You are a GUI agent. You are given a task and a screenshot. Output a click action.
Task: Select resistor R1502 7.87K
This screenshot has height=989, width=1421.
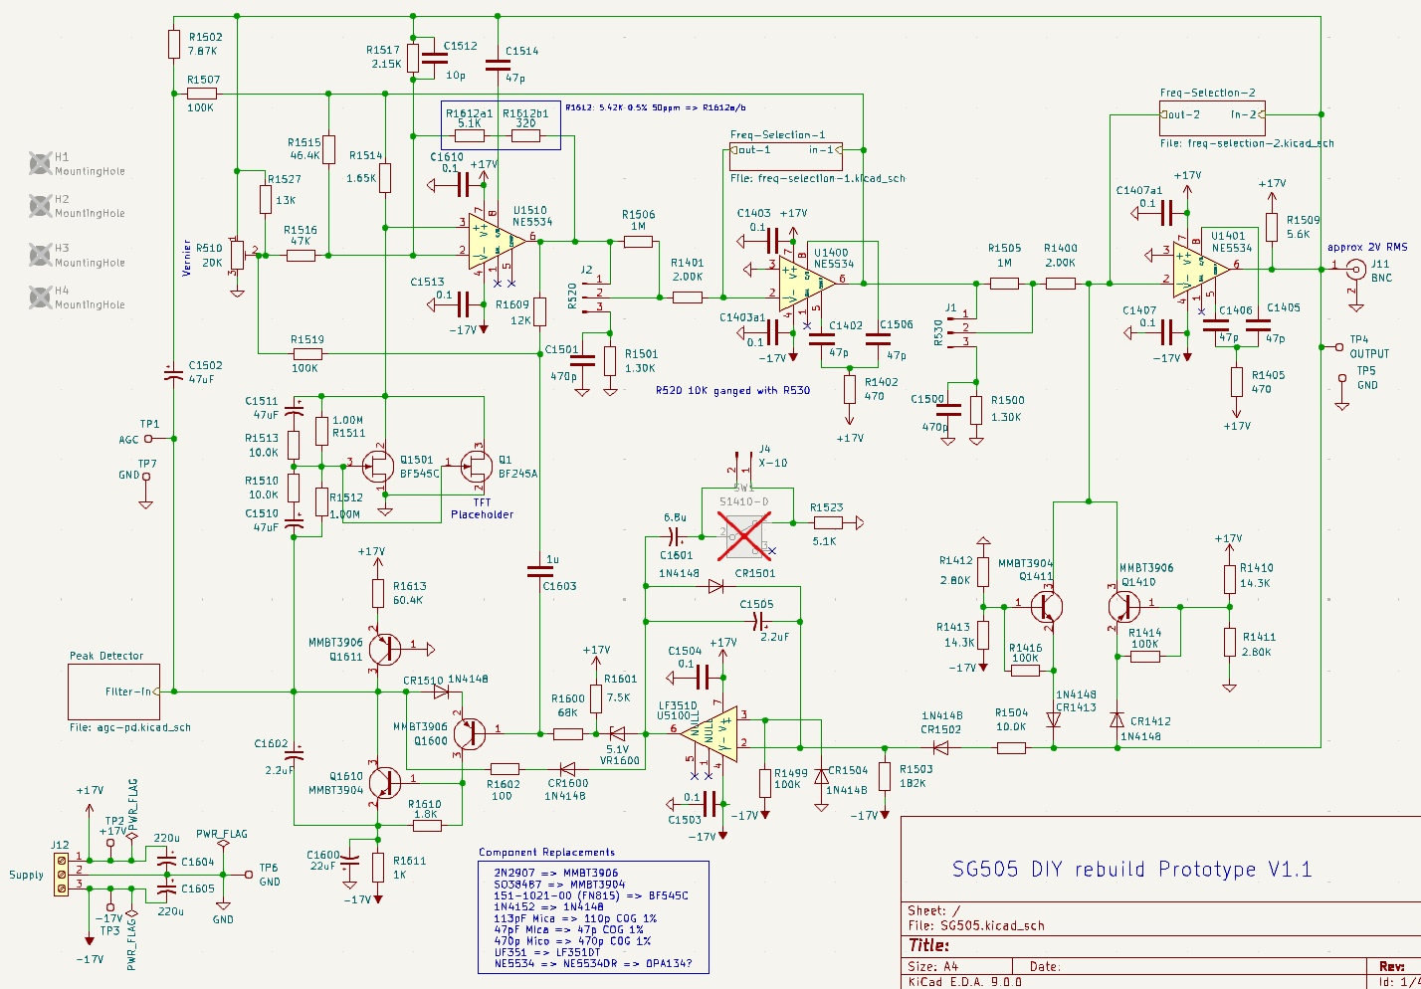(174, 44)
